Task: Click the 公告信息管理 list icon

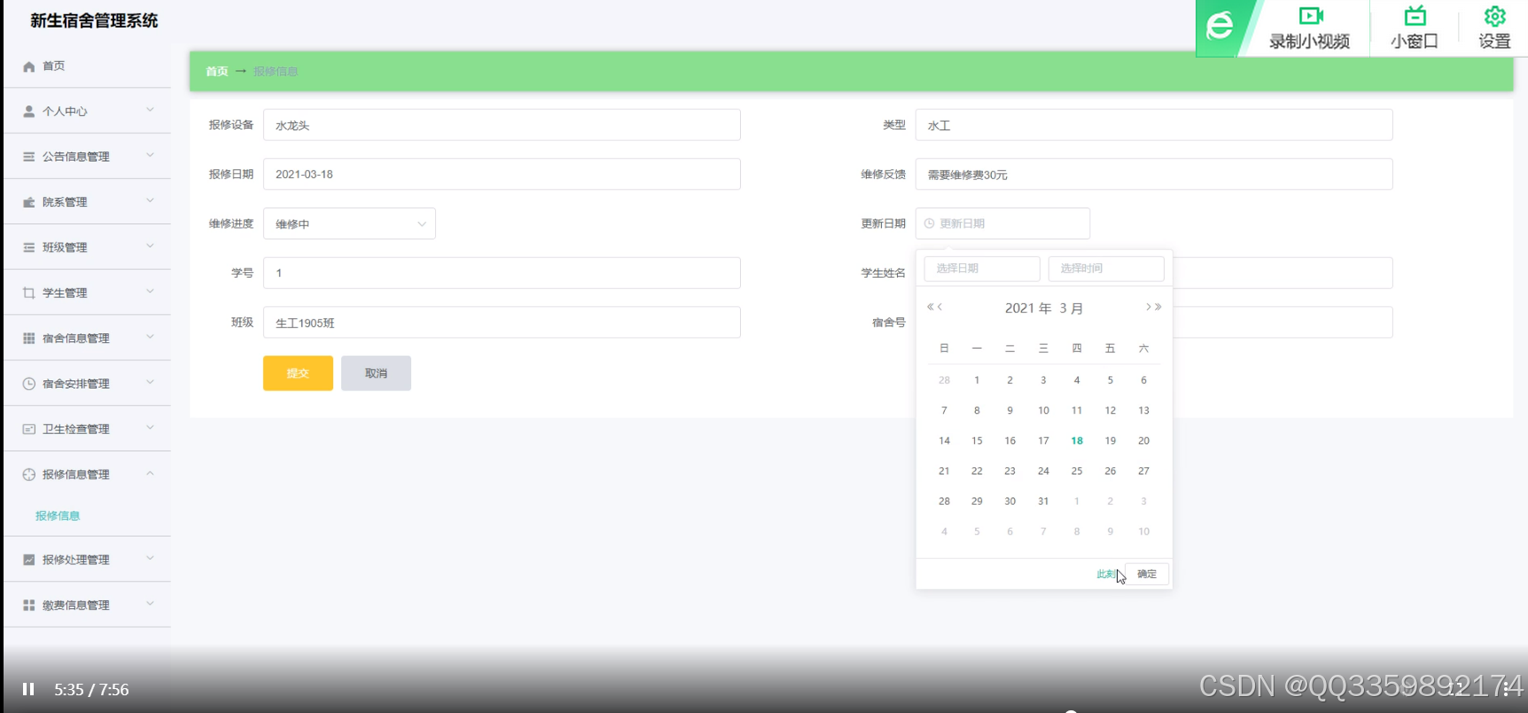Action: click(29, 157)
